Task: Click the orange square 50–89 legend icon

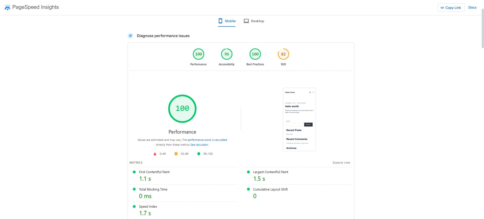Action: (x=176, y=154)
